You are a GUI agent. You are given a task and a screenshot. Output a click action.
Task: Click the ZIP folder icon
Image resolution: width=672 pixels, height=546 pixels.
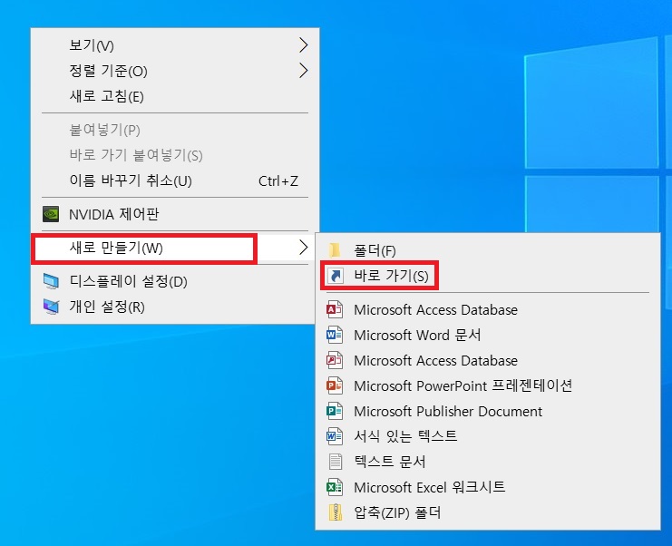tap(336, 512)
